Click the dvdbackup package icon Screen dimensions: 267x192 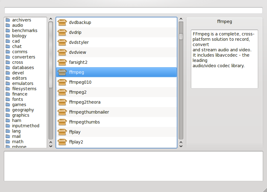click(62, 22)
